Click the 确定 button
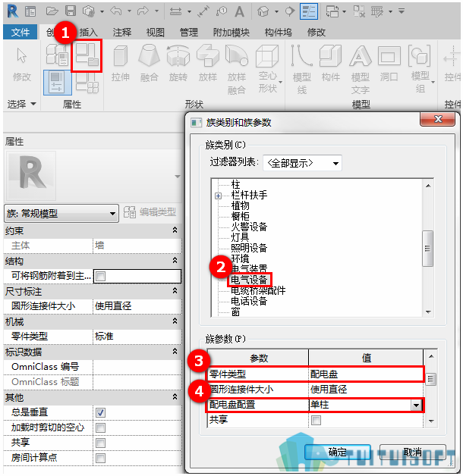Image resolution: width=463 pixels, height=476 pixels. point(338,453)
